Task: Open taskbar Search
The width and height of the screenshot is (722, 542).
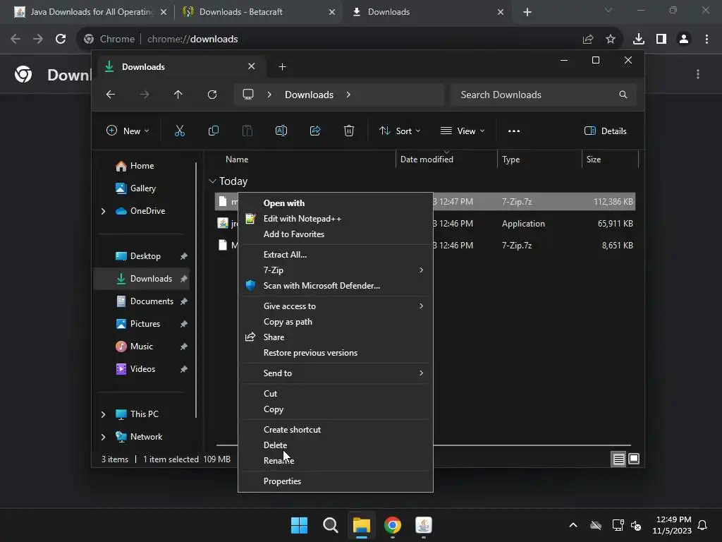Action: [x=331, y=525]
